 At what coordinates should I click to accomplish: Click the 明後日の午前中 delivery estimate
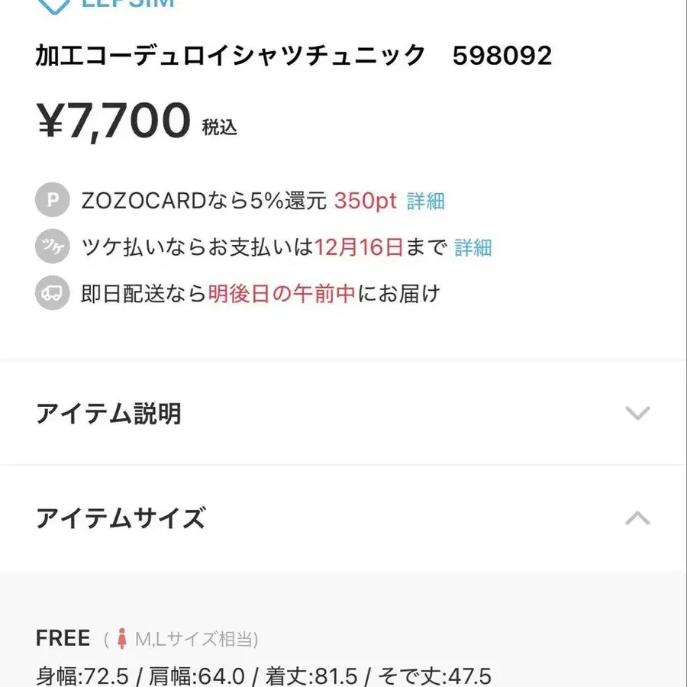[x=282, y=293]
